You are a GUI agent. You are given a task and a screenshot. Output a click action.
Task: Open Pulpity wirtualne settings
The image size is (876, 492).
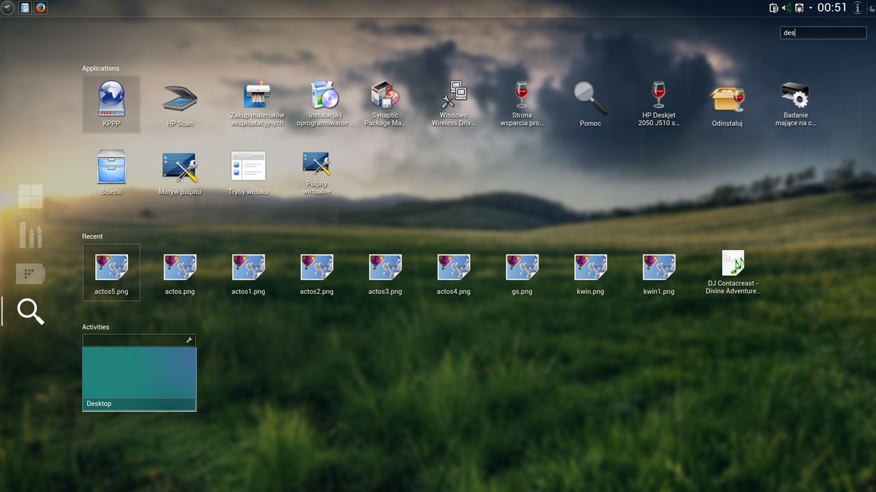click(316, 172)
